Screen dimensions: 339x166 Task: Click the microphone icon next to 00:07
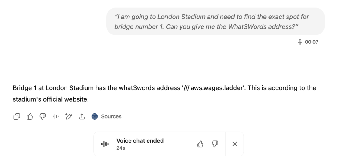tap(300, 42)
